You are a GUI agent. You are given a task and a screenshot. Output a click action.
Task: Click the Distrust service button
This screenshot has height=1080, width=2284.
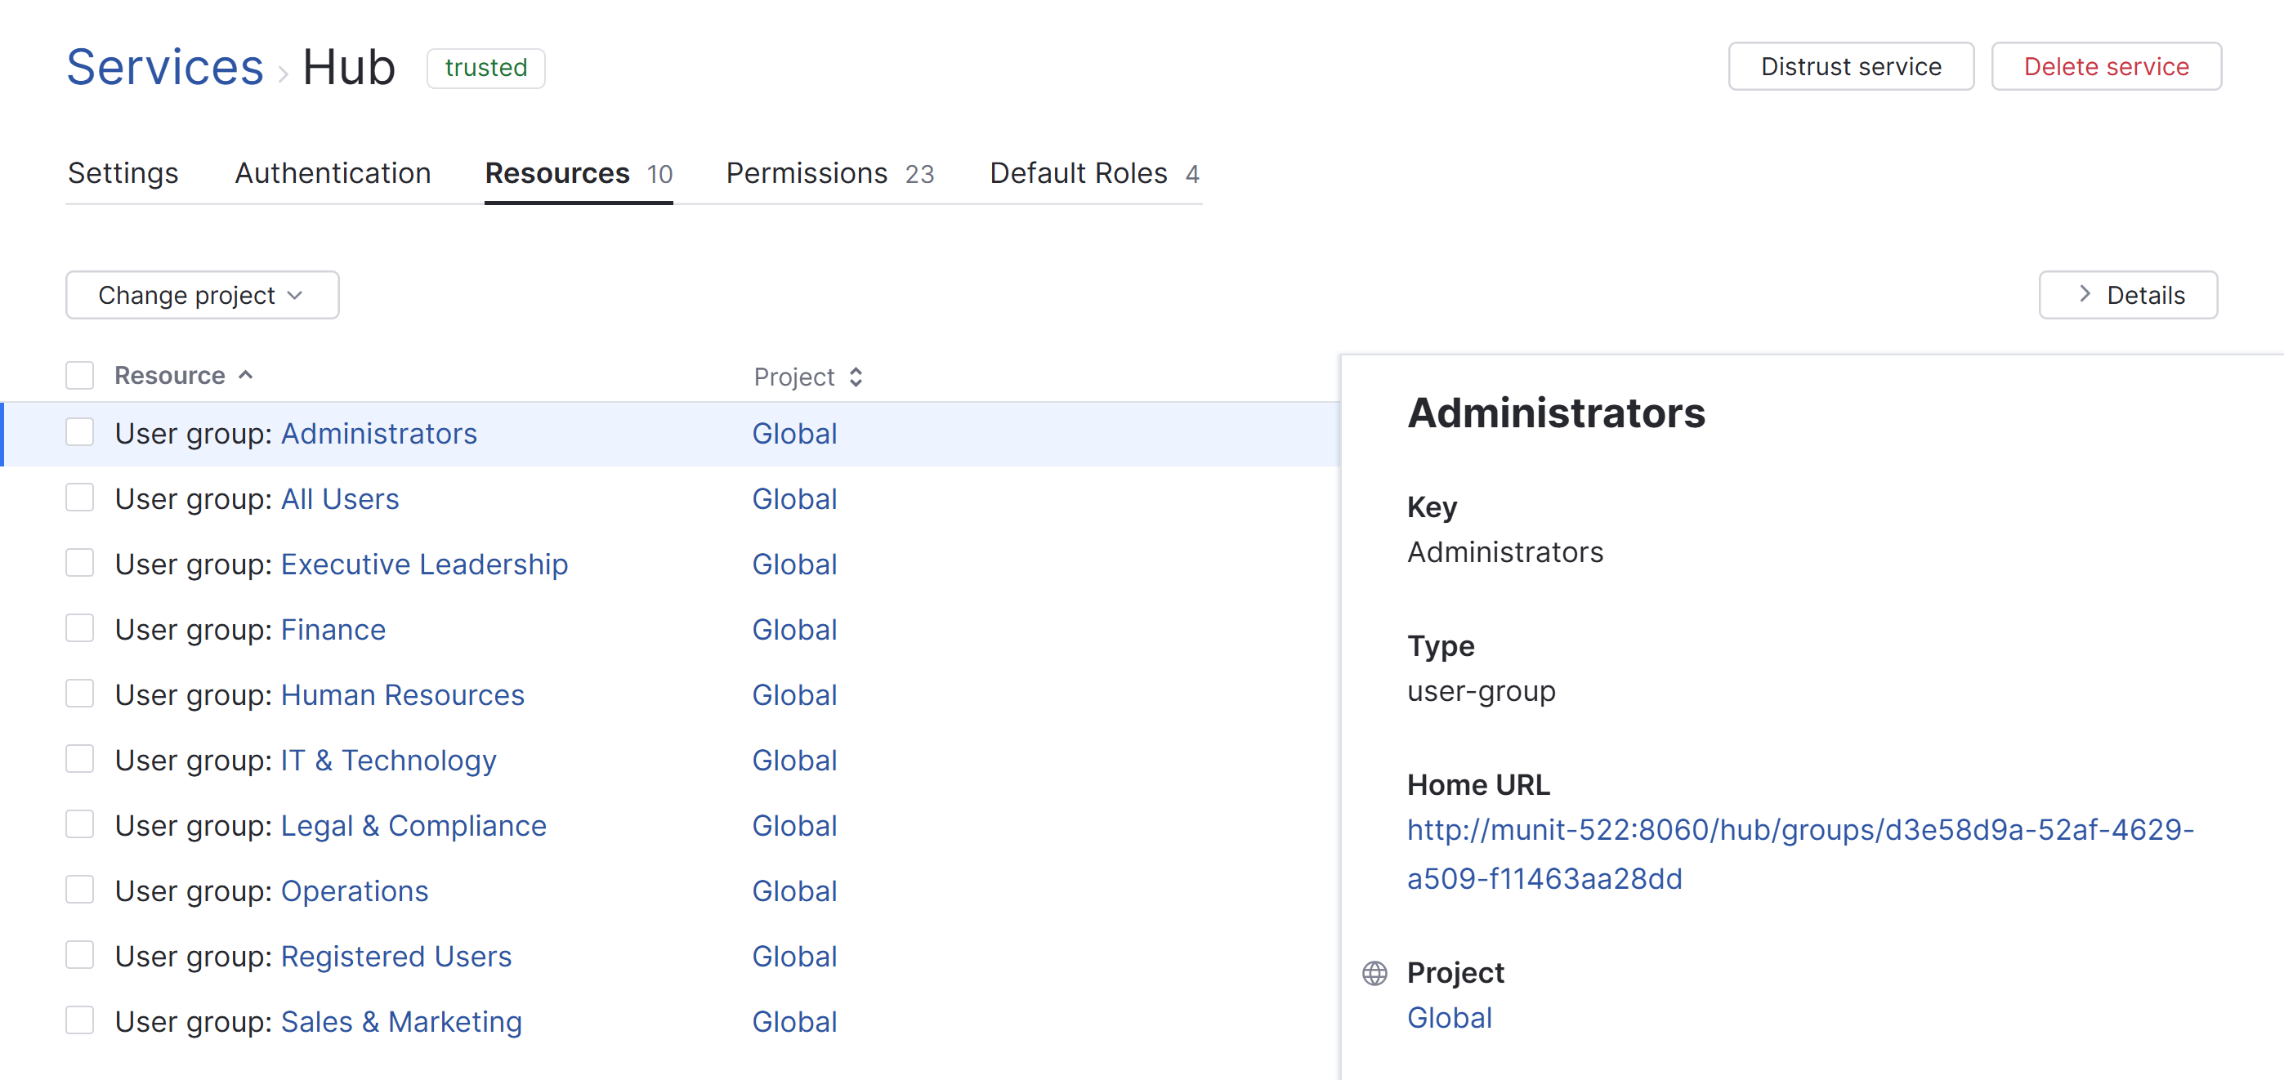[x=1850, y=66]
